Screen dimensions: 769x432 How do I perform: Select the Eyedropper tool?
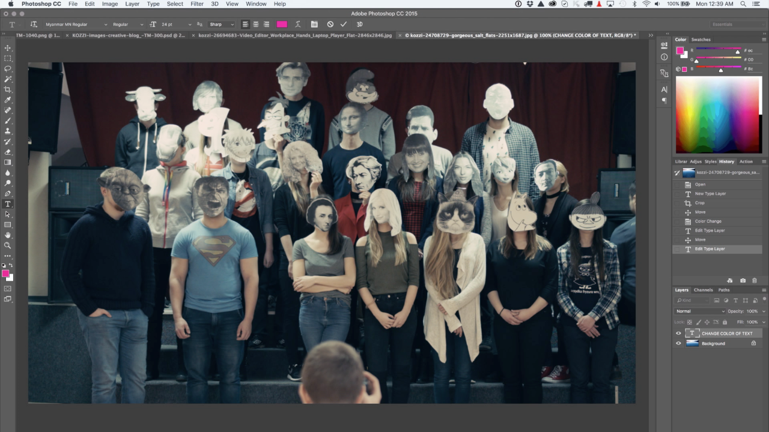[x=8, y=100]
